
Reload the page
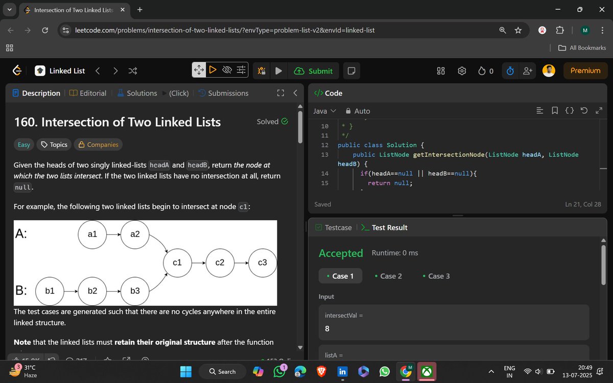coord(45,30)
